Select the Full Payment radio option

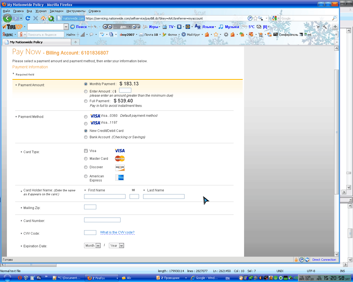[86, 101]
